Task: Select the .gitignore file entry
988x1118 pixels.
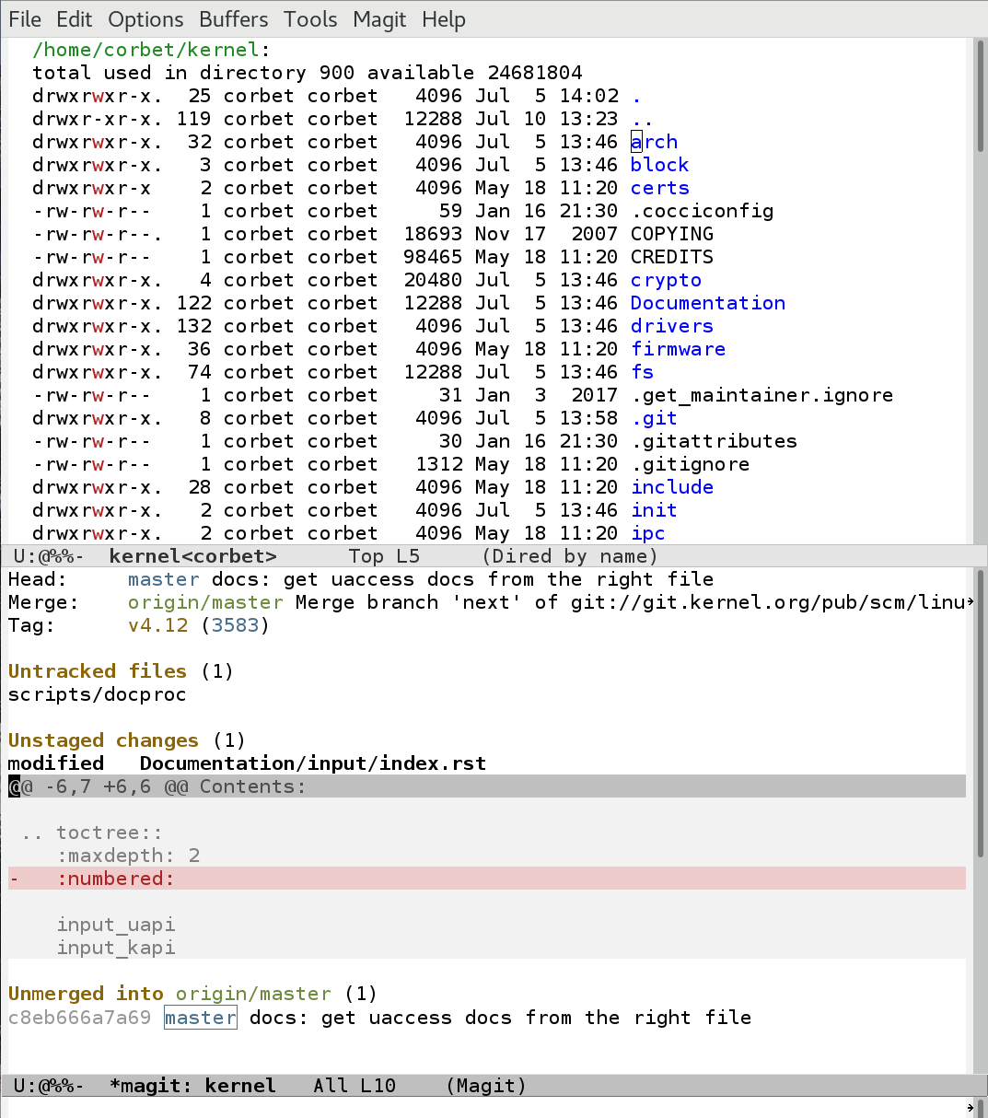Action: (x=690, y=464)
